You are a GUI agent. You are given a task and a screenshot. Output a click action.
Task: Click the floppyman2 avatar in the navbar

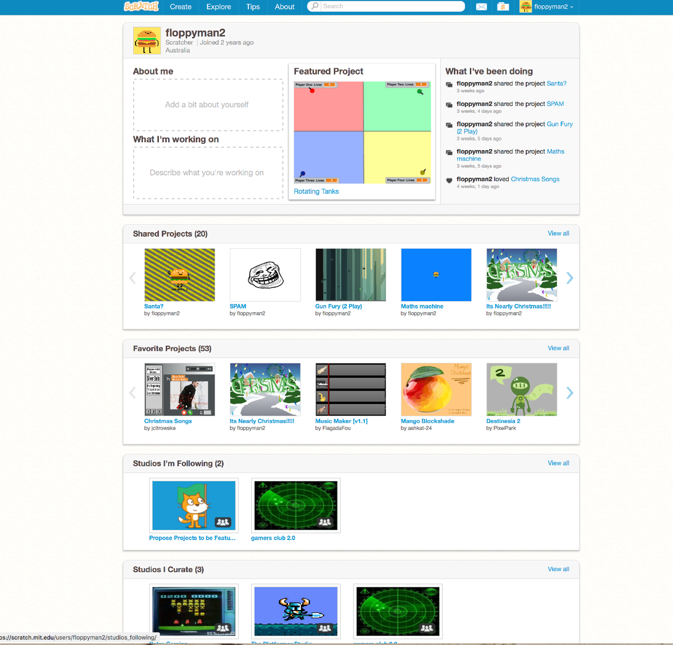point(526,6)
